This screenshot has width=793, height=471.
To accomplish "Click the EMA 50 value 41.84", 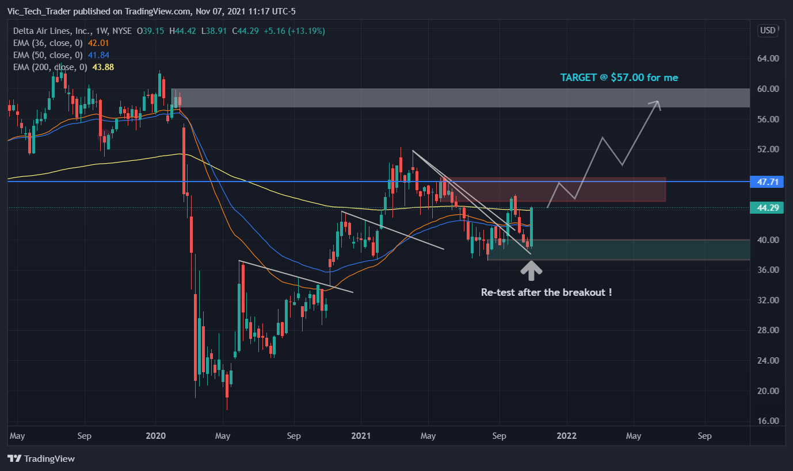I will (100, 55).
